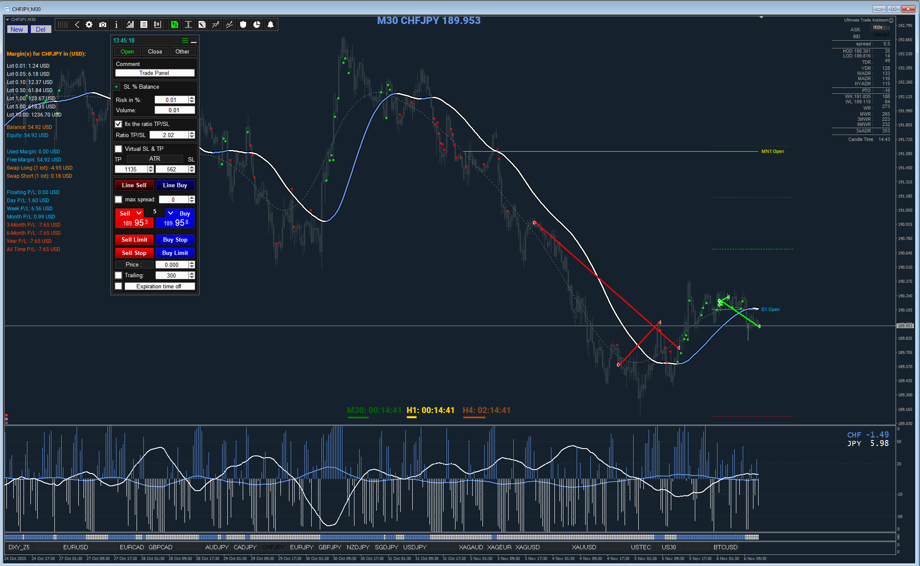The width and height of the screenshot is (920, 566).
Task: Open the shield protection icon
Action: (x=243, y=25)
